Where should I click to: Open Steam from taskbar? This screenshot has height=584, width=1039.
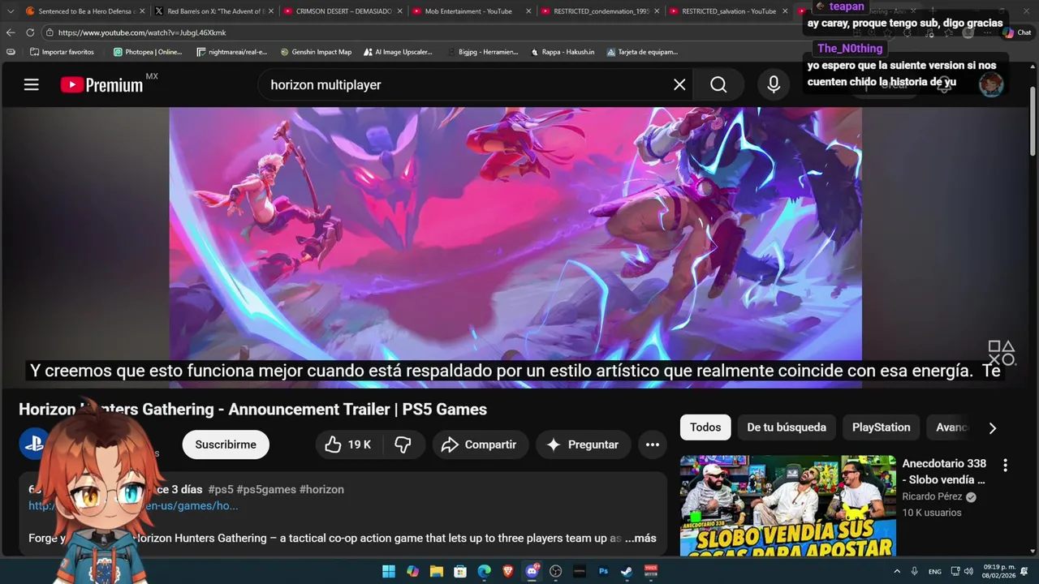[x=627, y=571]
